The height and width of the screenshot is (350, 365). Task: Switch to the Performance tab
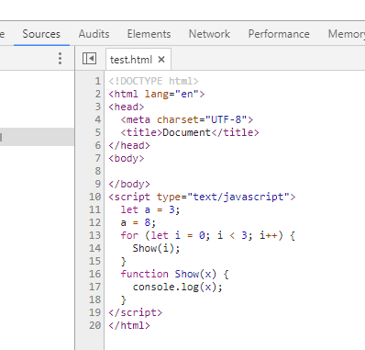[279, 34]
